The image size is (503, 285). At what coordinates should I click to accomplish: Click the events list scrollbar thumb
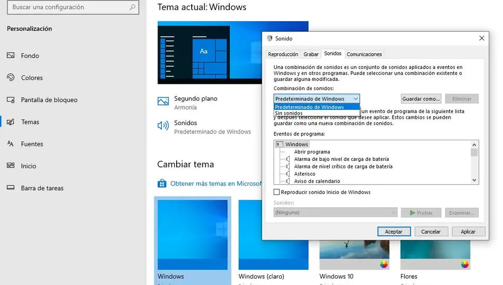point(474,152)
